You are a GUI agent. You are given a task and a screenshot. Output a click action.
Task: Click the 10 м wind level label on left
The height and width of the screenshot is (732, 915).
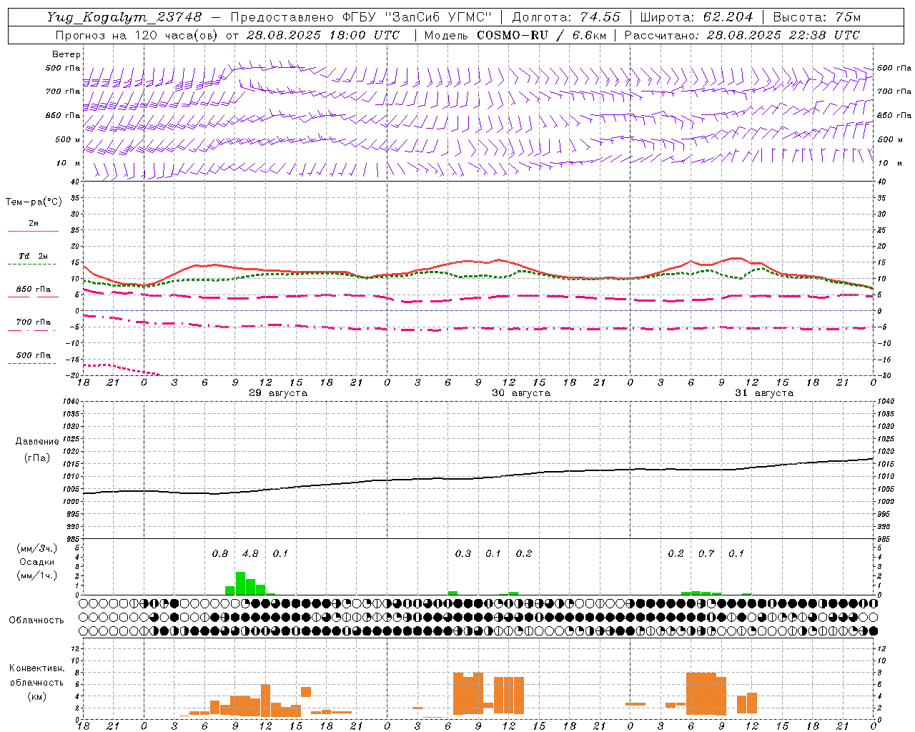pyautogui.click(x=68, y=164)
